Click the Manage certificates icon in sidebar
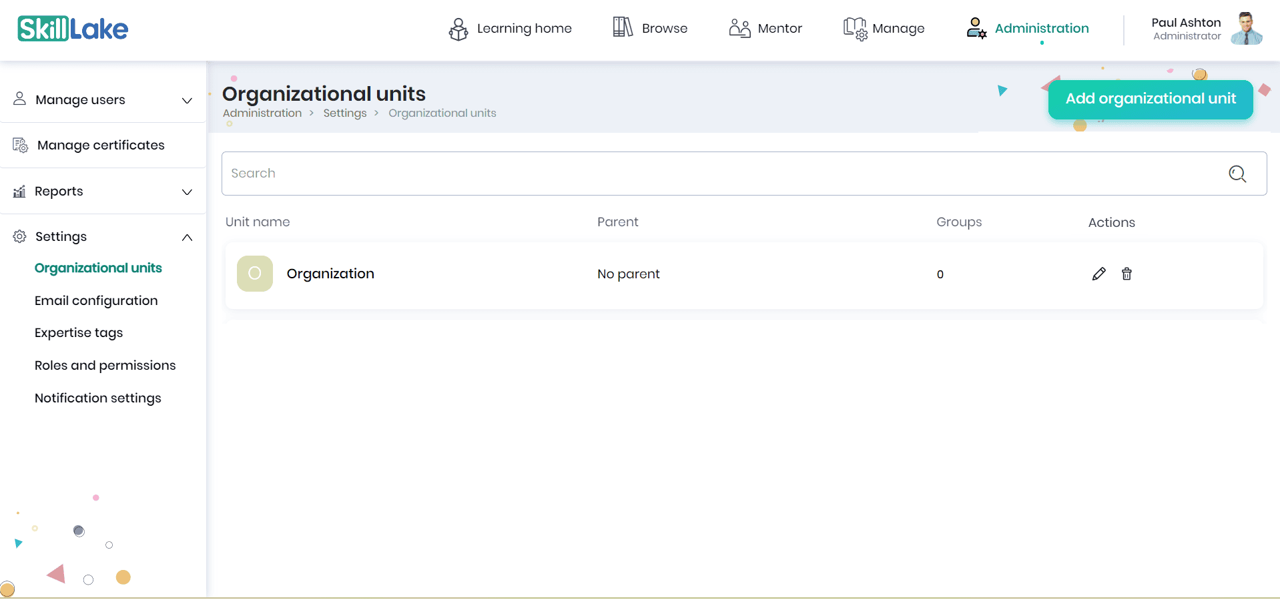The height and width of the screenshot is (600, 1280). click(x=20, y=145)
